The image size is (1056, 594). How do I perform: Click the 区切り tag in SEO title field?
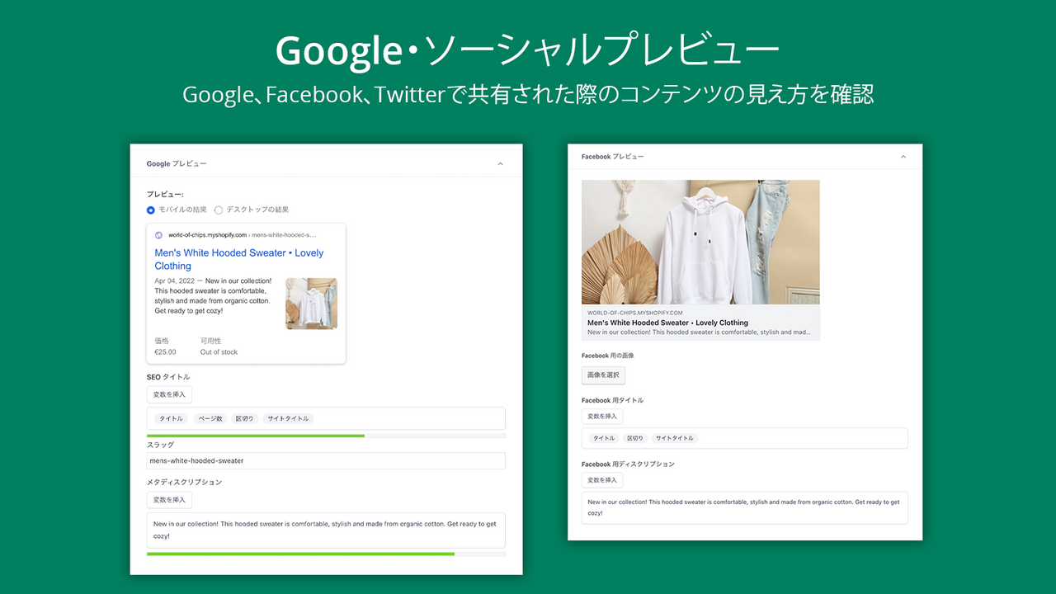click(x=244, y=419)
